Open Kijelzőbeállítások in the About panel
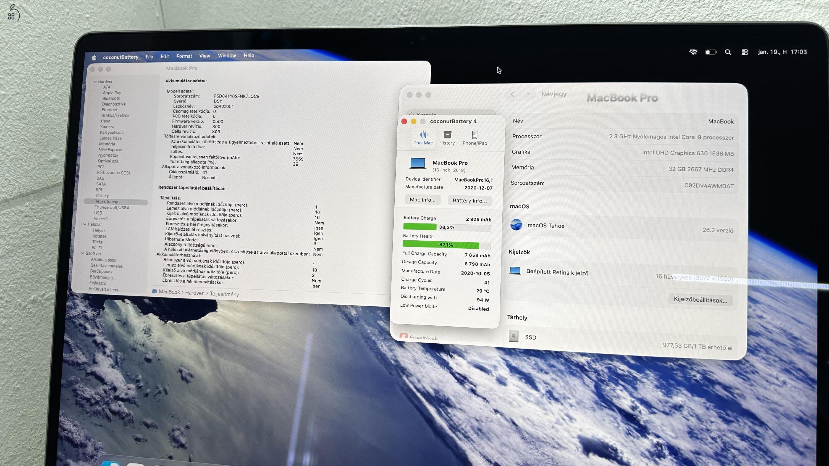Image resolution: width=829 pixels, height=466 pixels. pos(701,300)
